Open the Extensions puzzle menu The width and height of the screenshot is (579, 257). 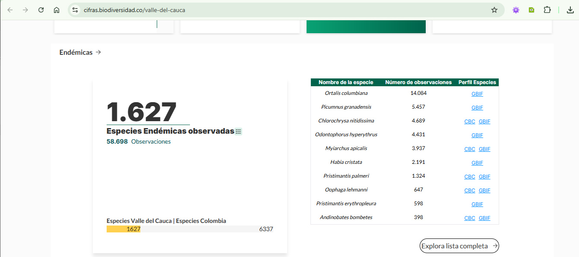coord(547,10)
